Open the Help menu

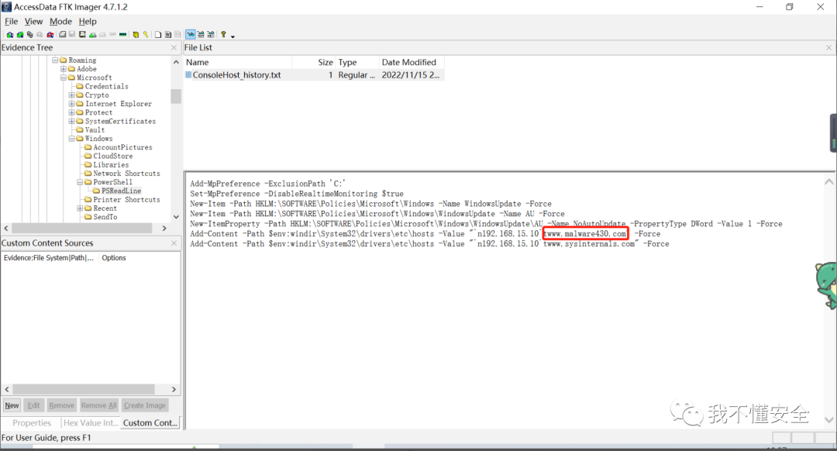(88, 22)
